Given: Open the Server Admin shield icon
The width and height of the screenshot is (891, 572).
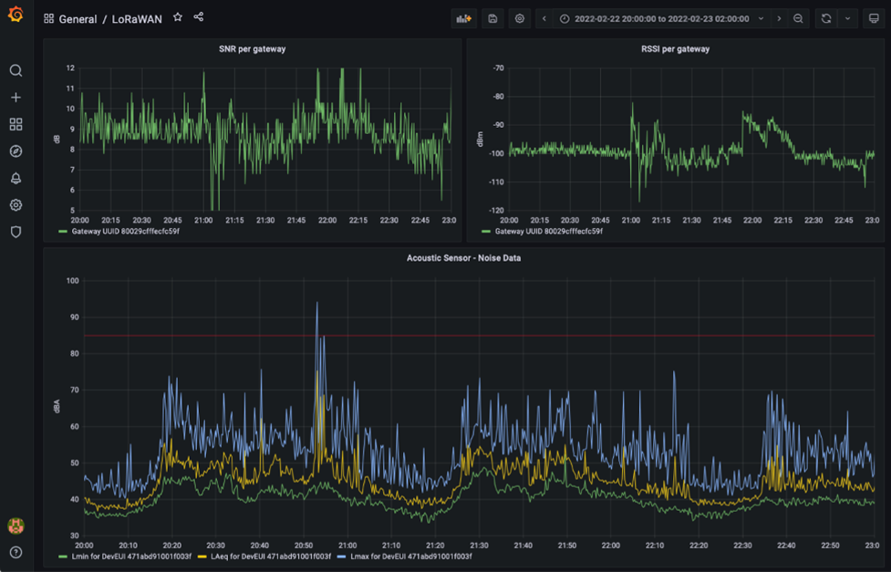Looking at the screenshot, I should tap(16, 232).
